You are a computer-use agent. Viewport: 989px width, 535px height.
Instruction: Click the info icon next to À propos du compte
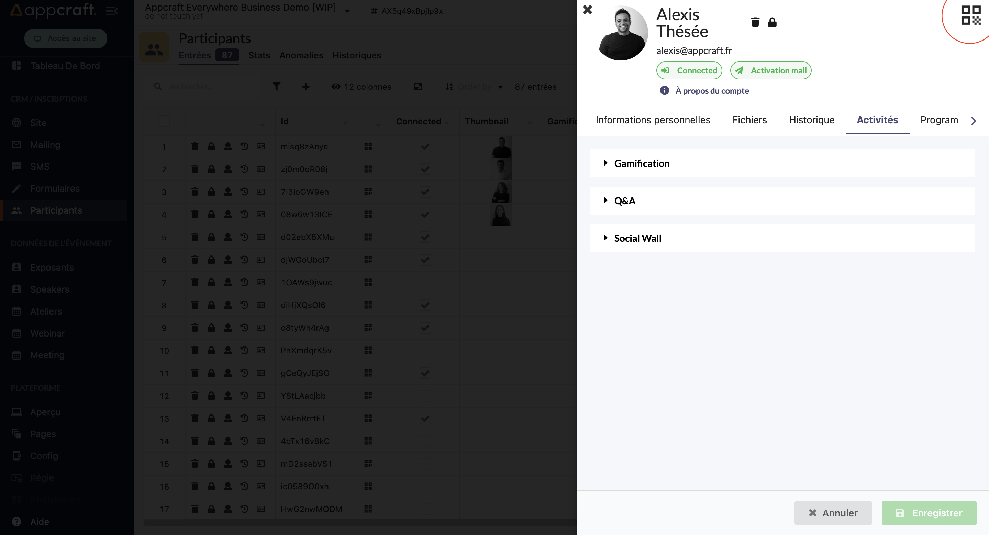click(664, 91)
